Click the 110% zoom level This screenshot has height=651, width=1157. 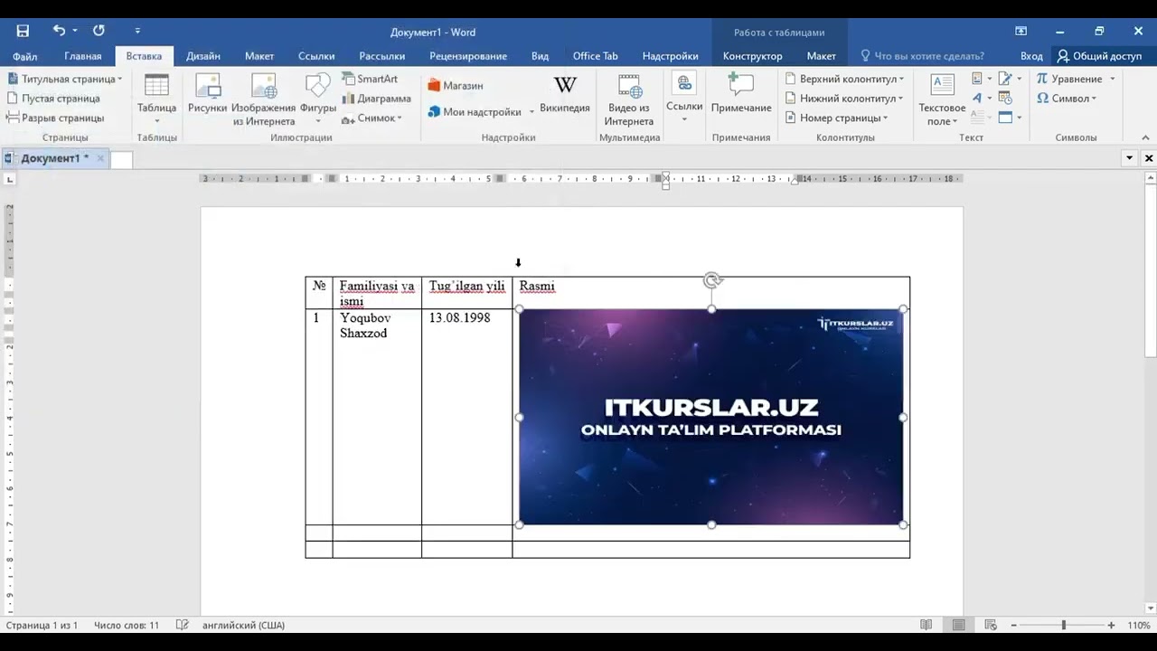coord(1138,625)
